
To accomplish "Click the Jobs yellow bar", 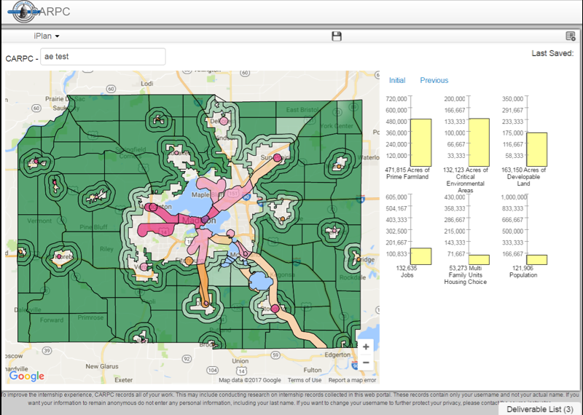I will coord(420,256).
